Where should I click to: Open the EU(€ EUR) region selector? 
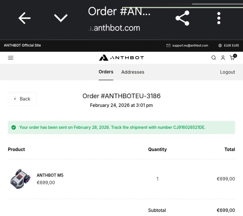[228, 45]
